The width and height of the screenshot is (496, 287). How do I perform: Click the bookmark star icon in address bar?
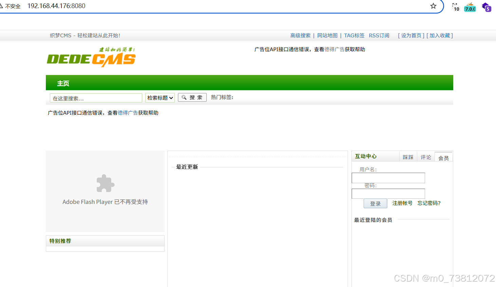[x=433, y=6]
